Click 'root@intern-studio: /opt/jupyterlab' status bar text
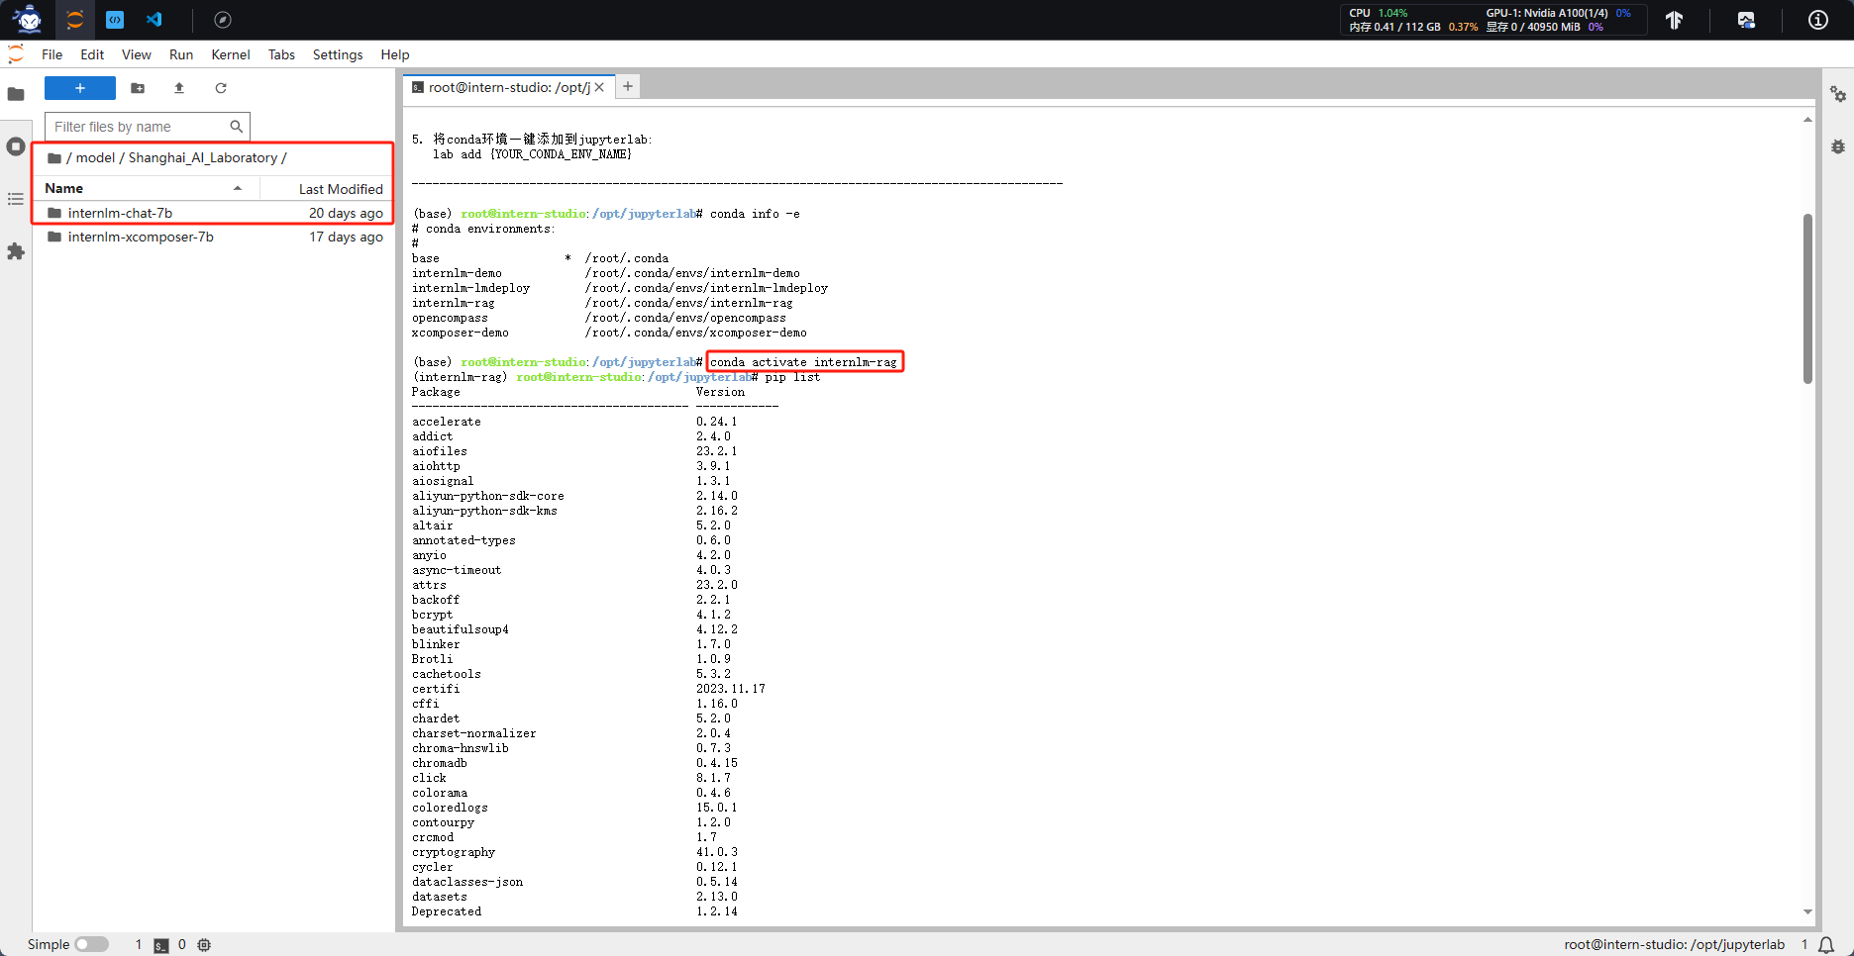Image resolution: width=1854 pixels, height=956 pixels. coord(1674,945)
